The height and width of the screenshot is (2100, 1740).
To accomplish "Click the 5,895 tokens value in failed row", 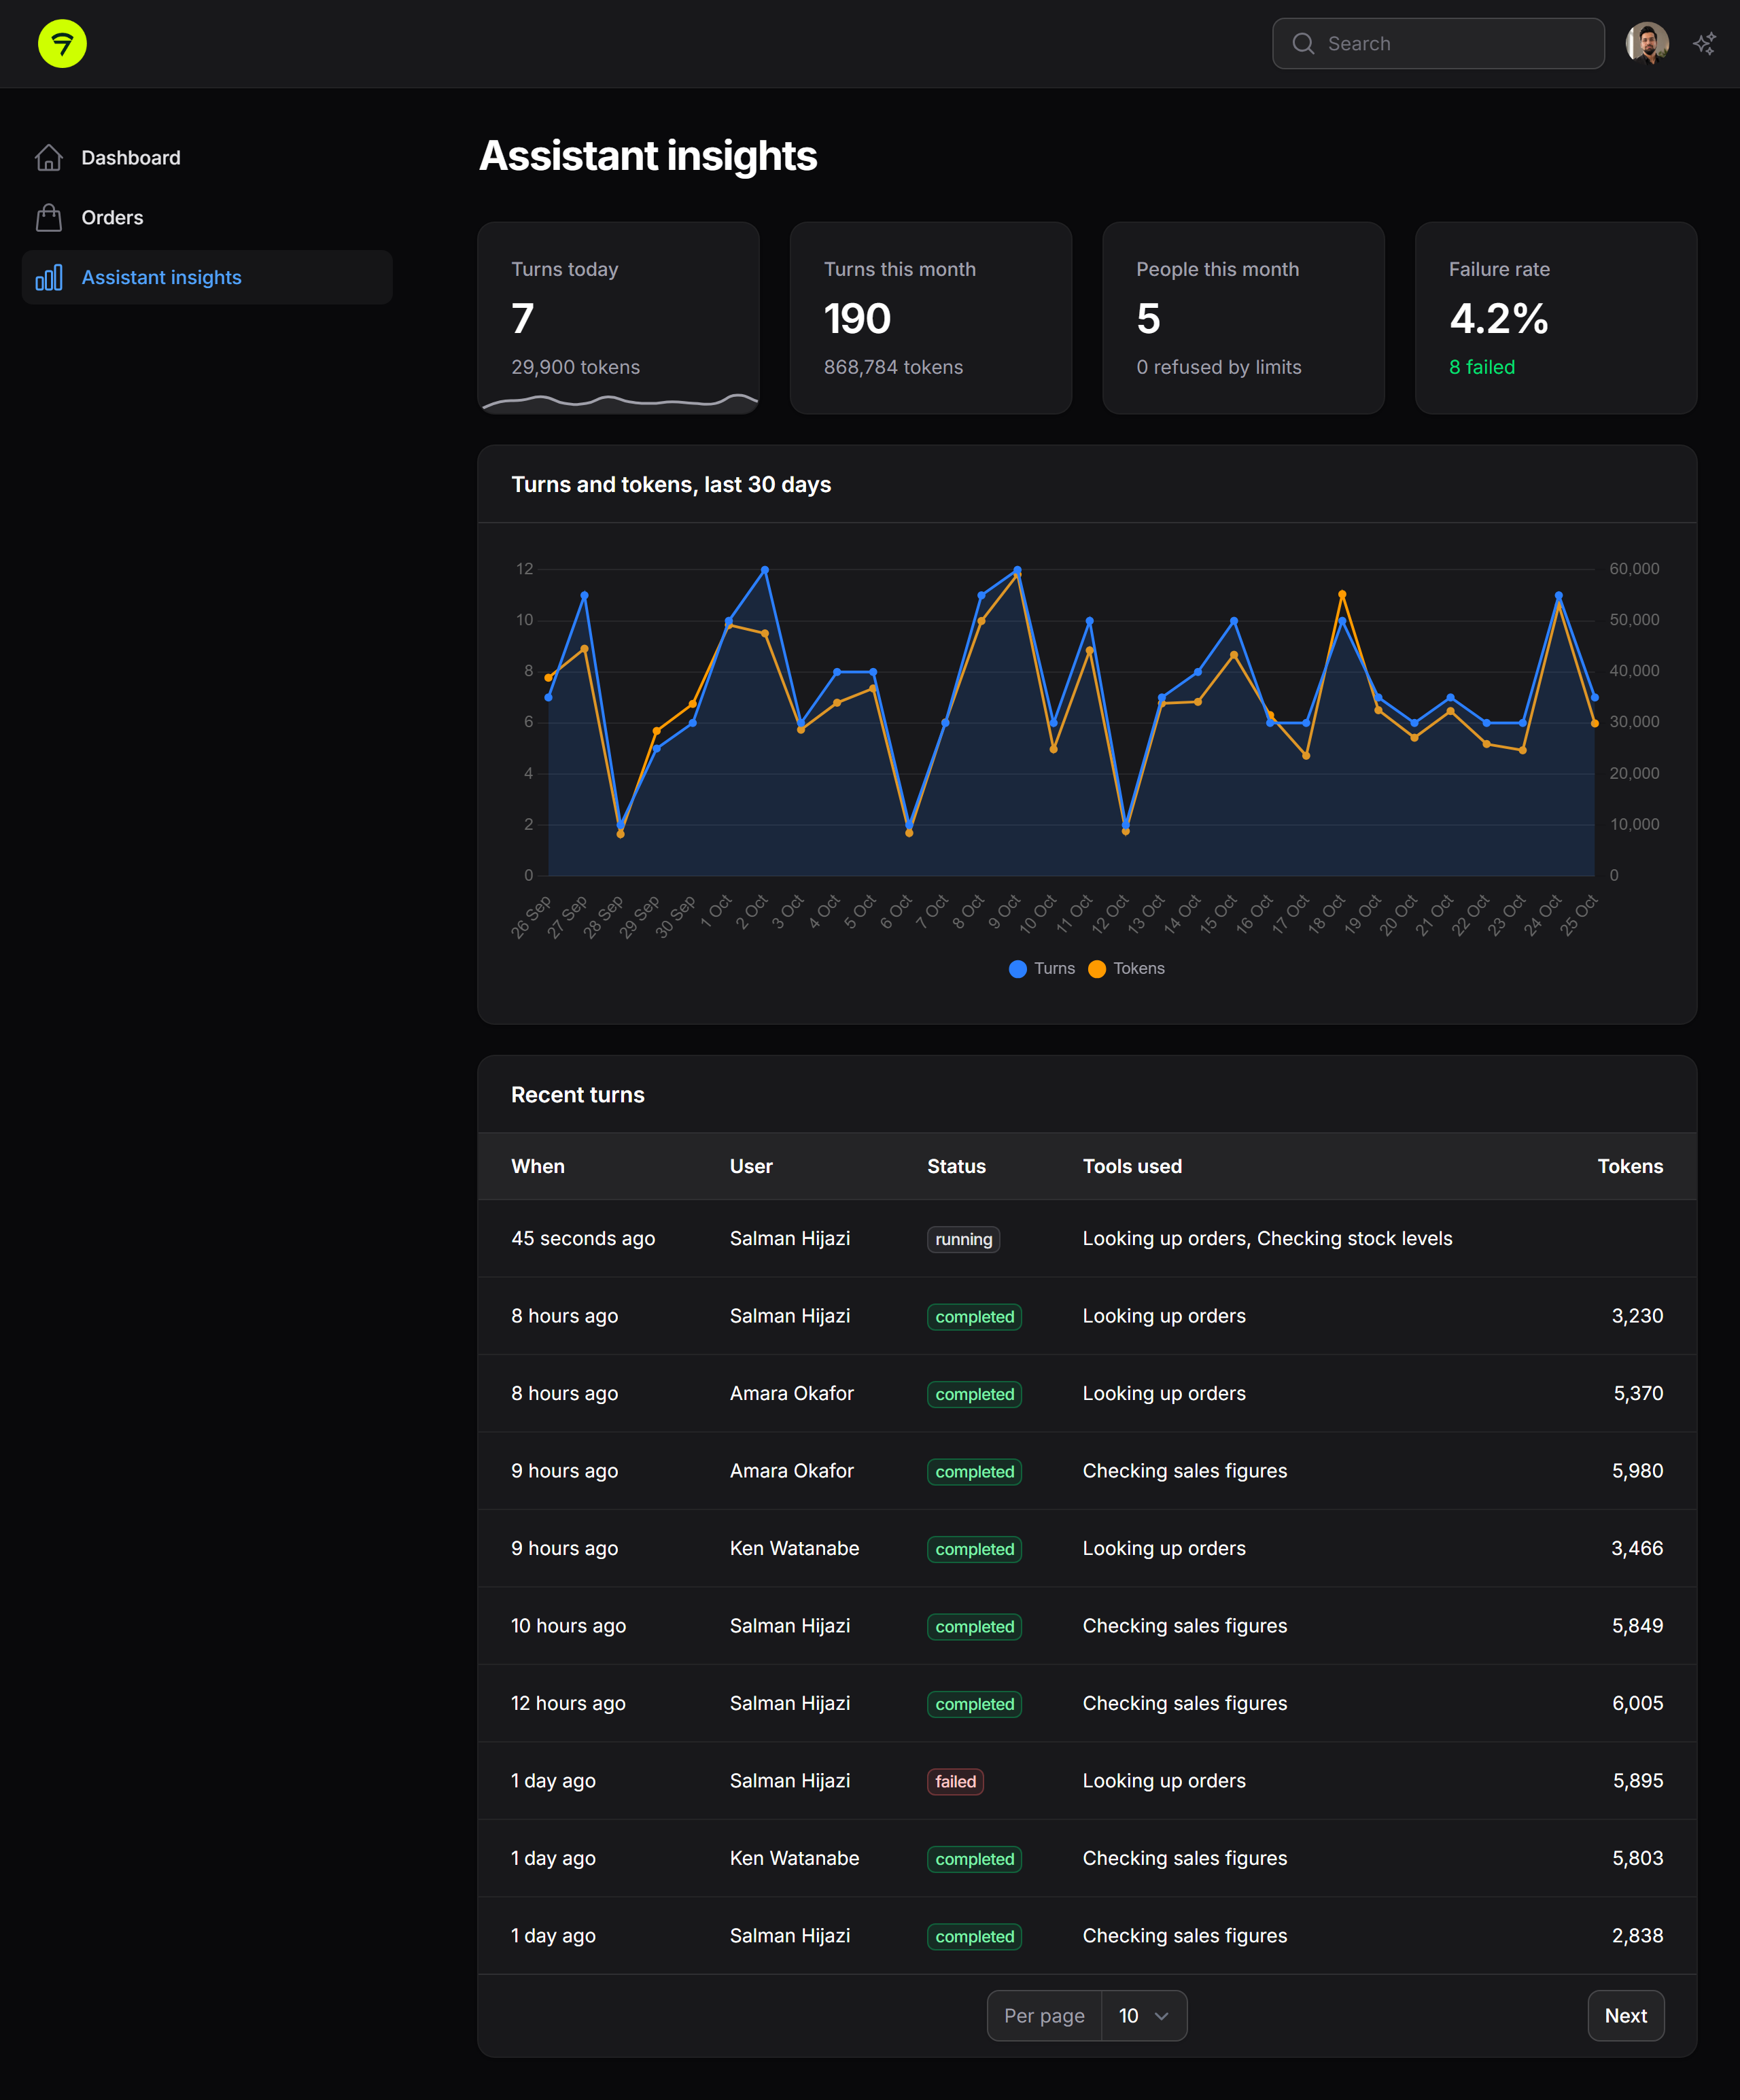I will click(x=1638, y=1781).
